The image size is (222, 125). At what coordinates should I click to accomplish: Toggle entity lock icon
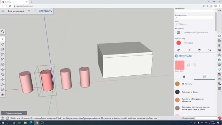click(x=189, y=50)
